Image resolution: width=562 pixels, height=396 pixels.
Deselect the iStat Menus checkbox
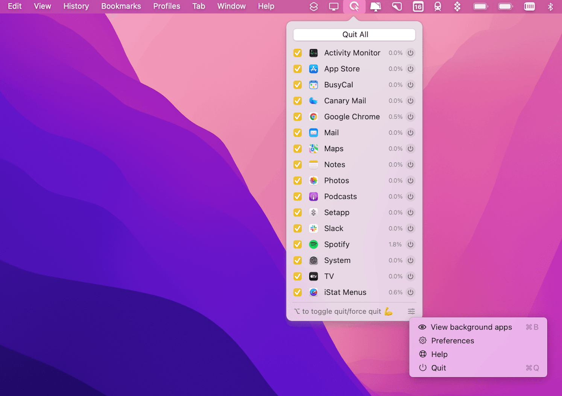(x=298, y=293)
